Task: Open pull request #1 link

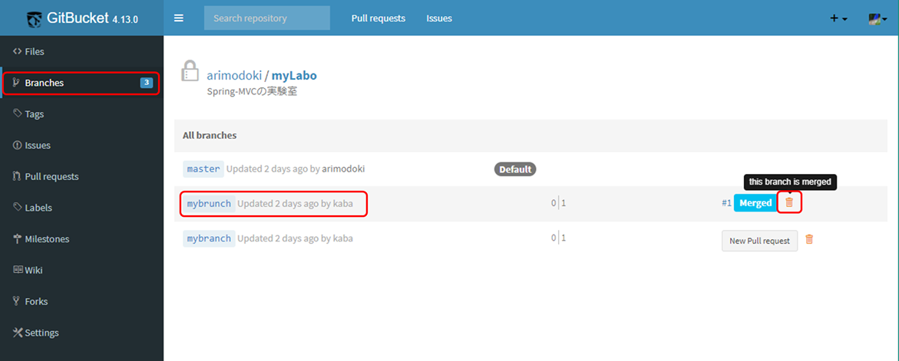Action: 726,203
